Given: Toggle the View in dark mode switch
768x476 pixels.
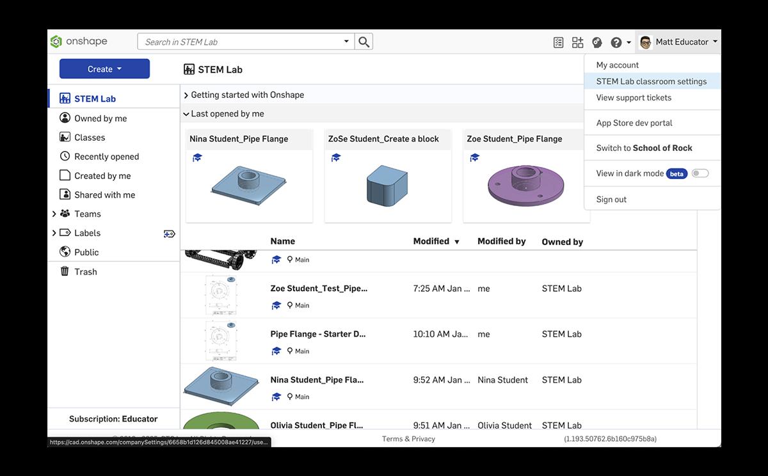Looking at the screenshot, I should (700, 173).
